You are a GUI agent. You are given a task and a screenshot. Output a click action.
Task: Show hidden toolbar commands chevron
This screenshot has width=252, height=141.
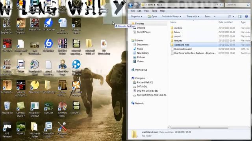pyautogui.click(x=215, y=16)
